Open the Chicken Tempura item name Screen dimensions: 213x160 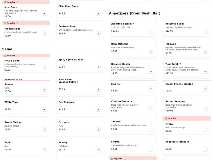(122, 101)
